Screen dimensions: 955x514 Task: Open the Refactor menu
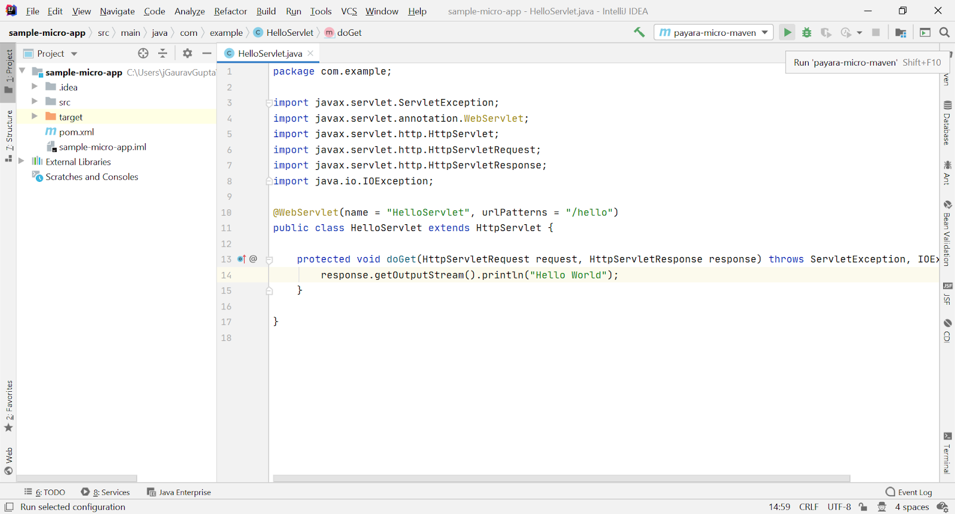point(230,11)
